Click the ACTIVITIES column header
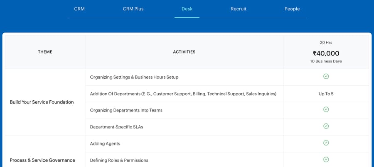374x167 pixels. pyautogui.click(x=184, y=52)
